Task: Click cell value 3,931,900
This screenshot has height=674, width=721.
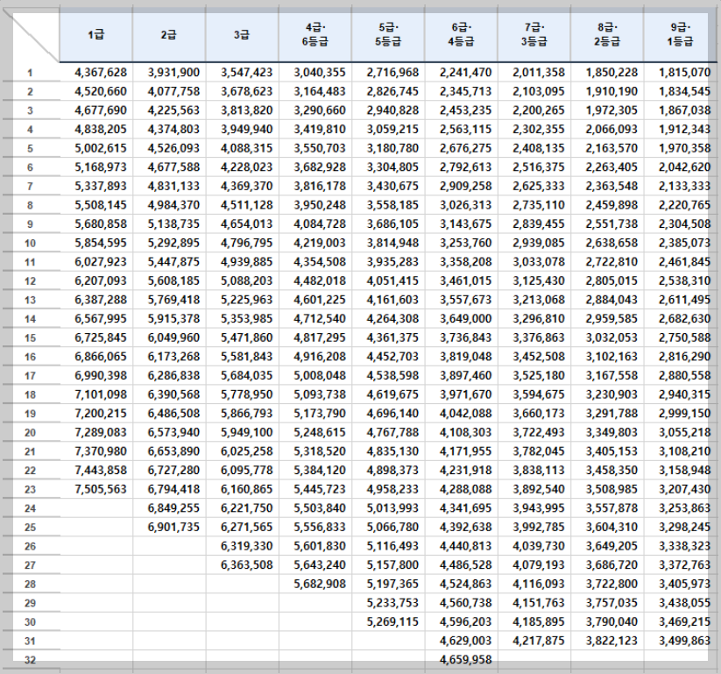Action: coord(173,72)
